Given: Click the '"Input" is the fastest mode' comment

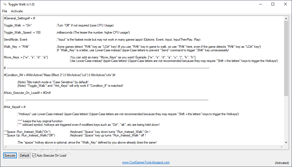Looking at the screenshot, I should pyautogui.click(x=128, y=40).
